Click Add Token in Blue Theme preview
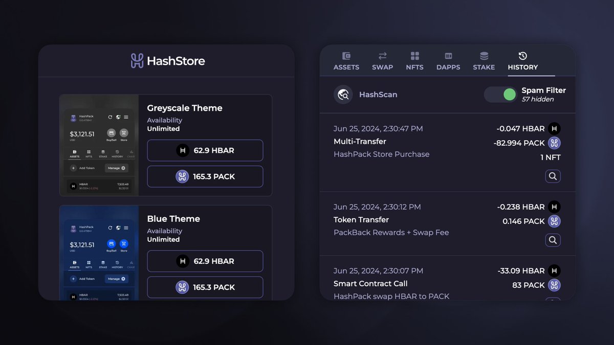 [x=83, y=279]
